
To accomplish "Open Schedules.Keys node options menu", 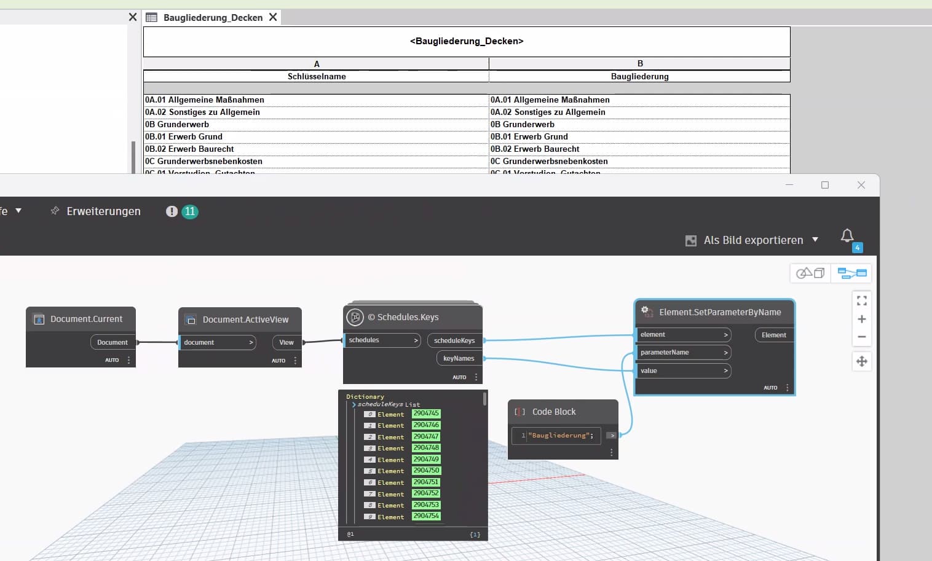I will click(476, 377).
